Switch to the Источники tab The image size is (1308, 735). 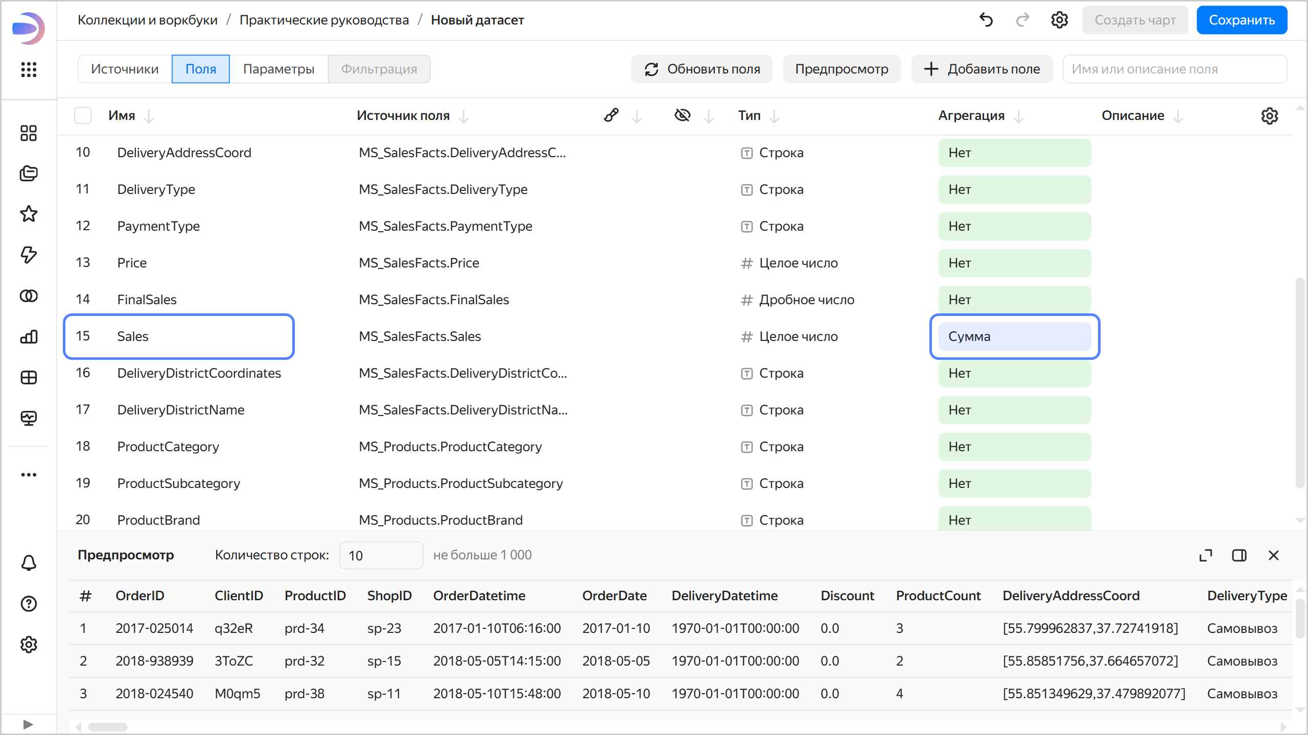(125, 69)
